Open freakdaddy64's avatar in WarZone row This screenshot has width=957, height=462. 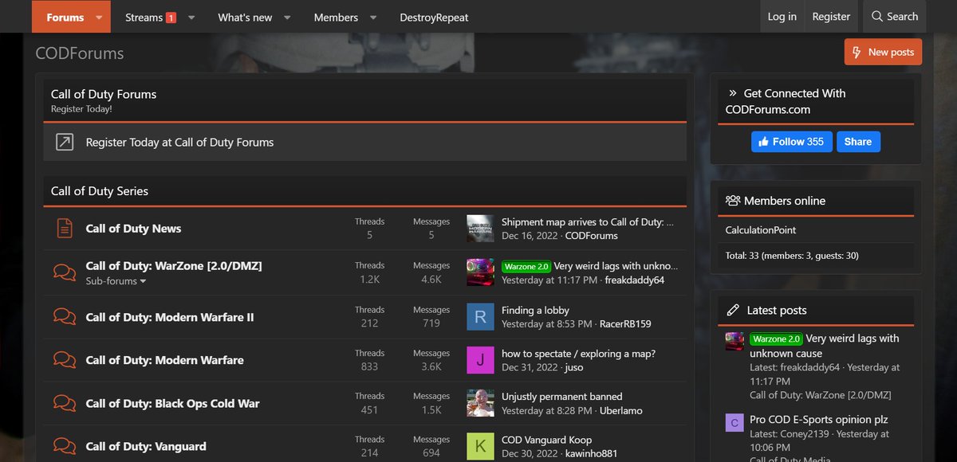click(x=480, y=272)
